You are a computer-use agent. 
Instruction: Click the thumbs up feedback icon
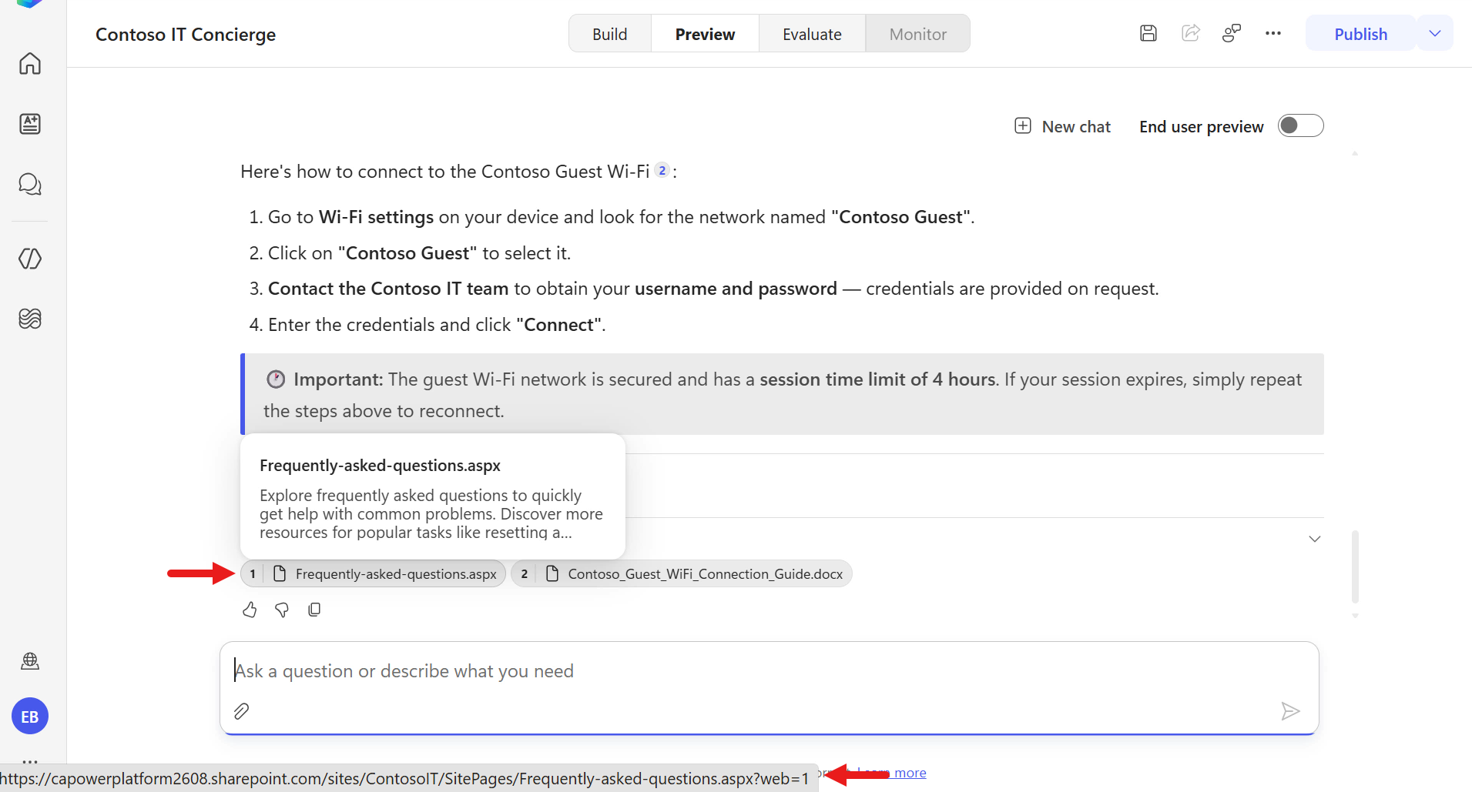250,610
